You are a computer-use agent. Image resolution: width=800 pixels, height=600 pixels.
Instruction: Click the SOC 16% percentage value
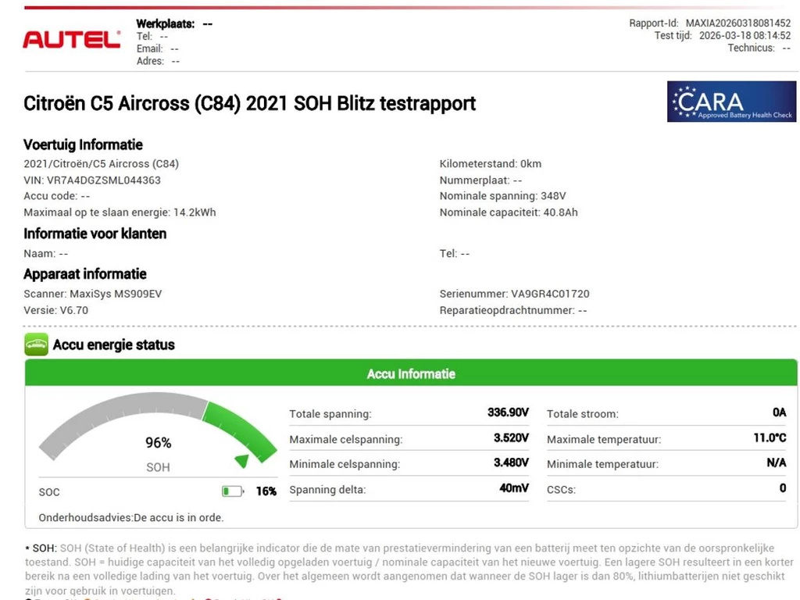266,491
